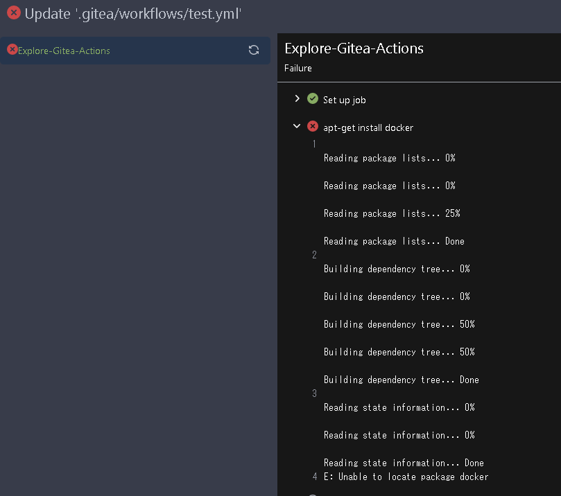The width and height of the screenshot is (561, 496).
Task: Click the apt-get install docker step label
Action: [368, 128]
